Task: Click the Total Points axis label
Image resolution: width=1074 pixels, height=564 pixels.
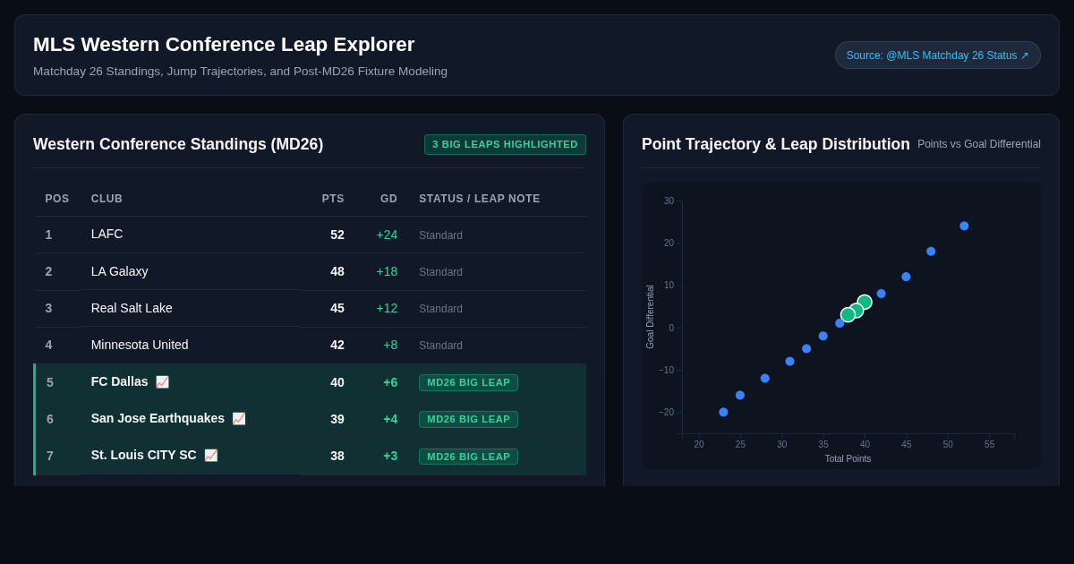Action: click(848, 458)
